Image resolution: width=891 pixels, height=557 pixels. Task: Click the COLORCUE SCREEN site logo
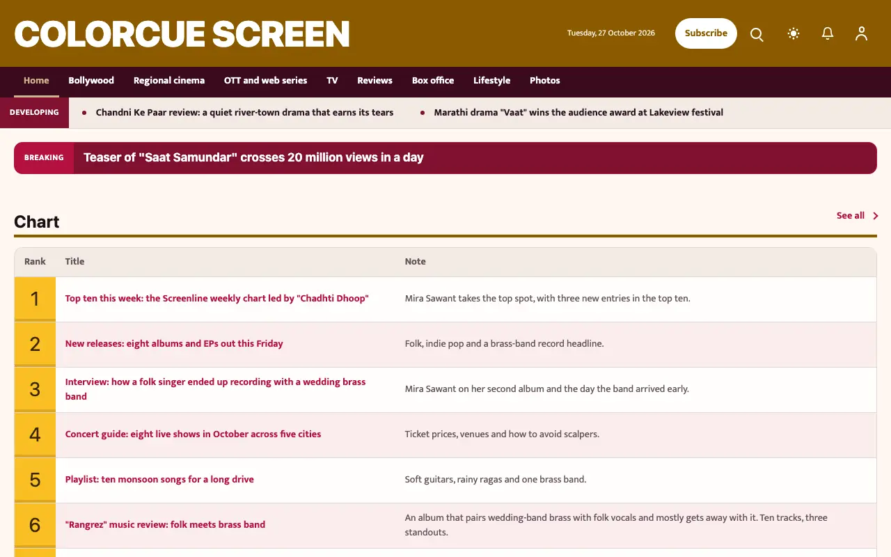point(182,34)
